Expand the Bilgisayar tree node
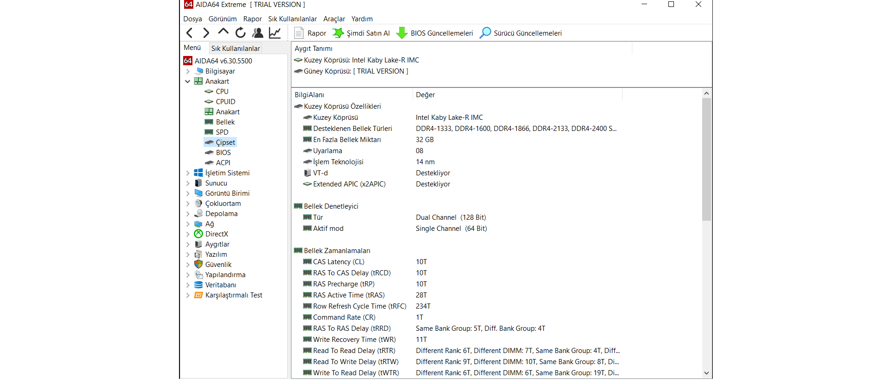 pos(188,71)
